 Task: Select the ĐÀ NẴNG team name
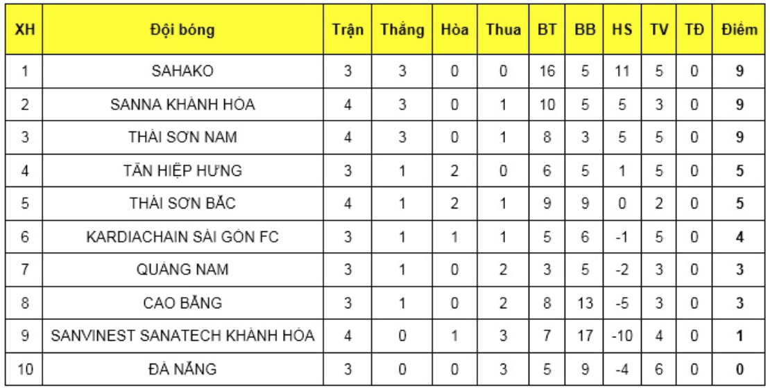pos(183,370)
